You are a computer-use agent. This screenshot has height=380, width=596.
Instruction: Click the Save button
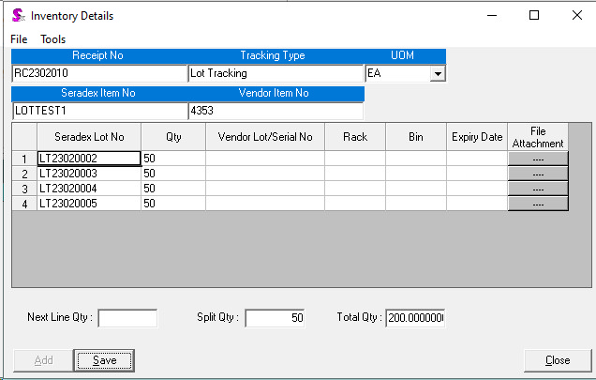point(104,360)
